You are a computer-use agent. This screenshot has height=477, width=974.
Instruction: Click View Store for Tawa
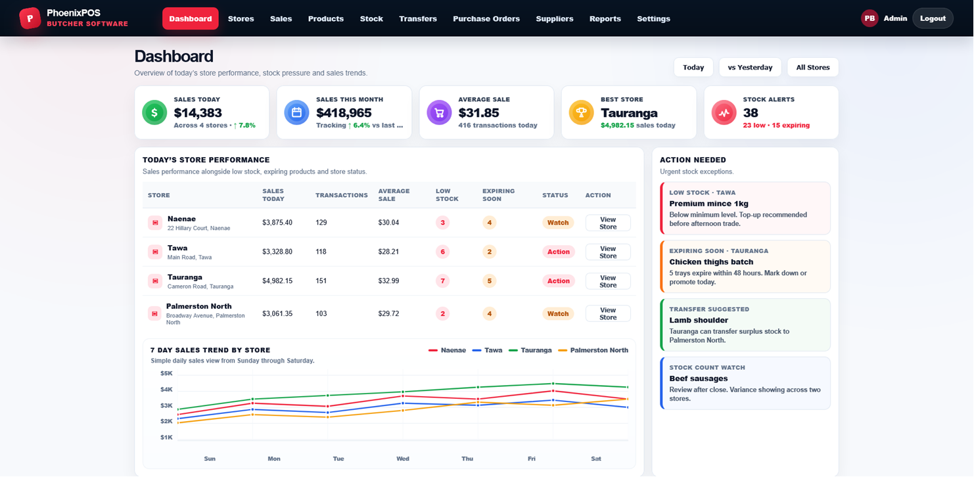click(x=608, y=252)
